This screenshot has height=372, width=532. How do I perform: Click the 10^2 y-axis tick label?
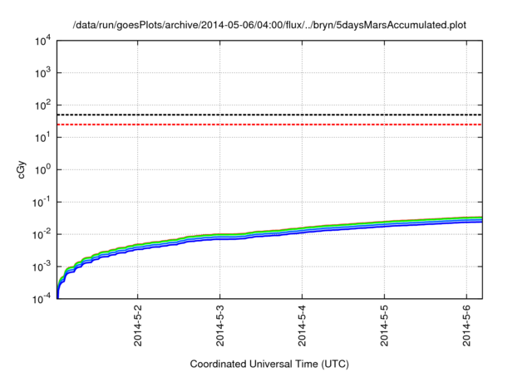point(42,105)
